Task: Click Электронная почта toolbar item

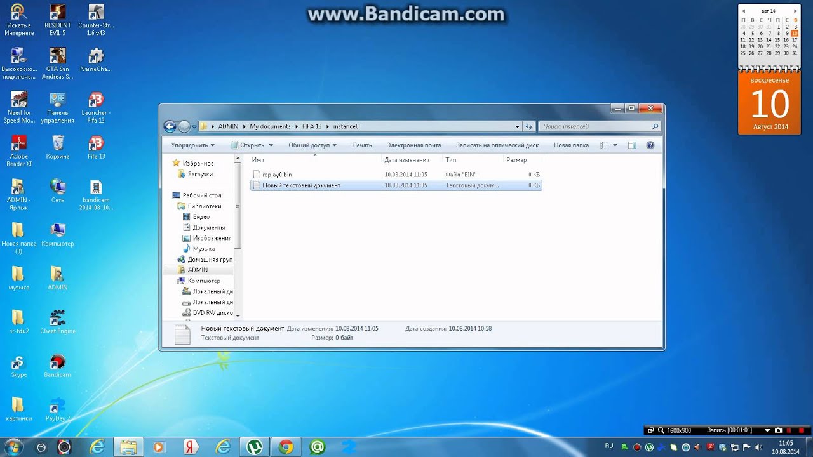Action: point(414,145)
